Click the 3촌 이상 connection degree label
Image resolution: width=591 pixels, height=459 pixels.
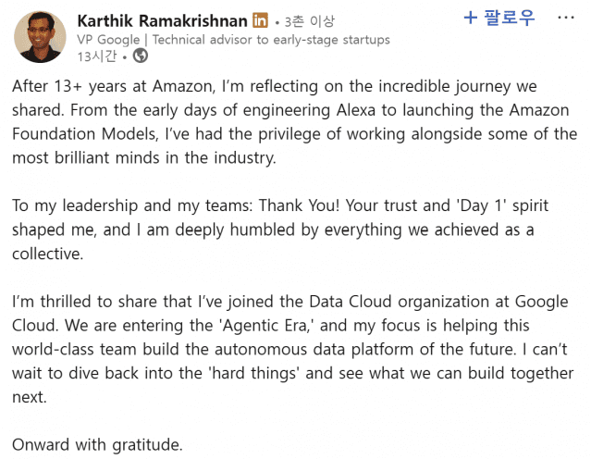point(310,21)
